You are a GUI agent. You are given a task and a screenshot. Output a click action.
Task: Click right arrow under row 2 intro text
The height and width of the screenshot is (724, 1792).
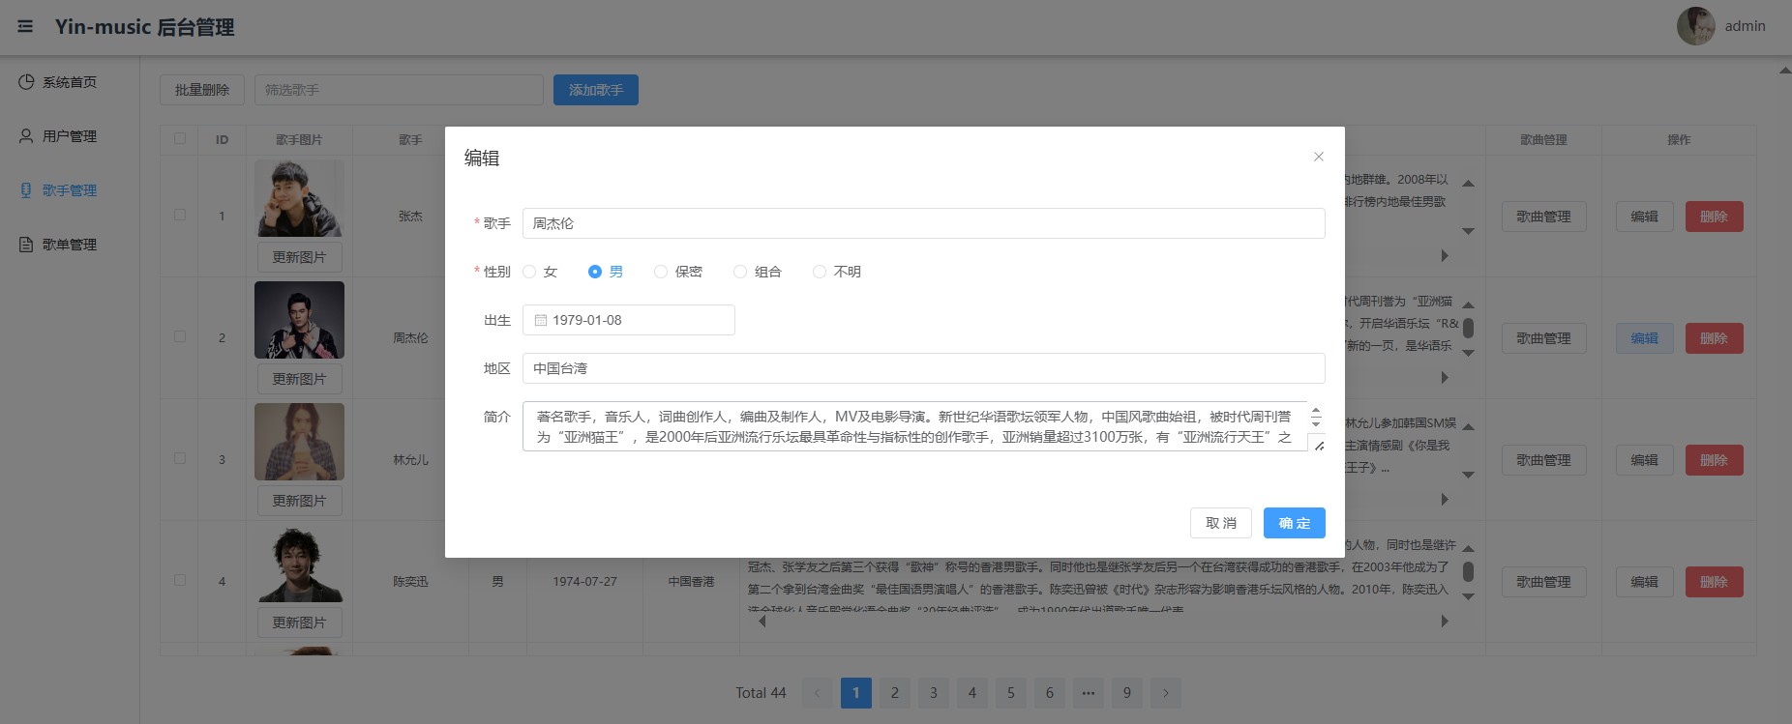[1445, 378]
